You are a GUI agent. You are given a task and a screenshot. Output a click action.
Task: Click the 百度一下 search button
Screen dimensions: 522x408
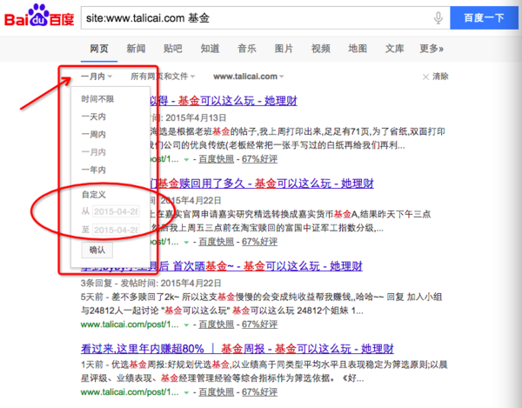484,17
